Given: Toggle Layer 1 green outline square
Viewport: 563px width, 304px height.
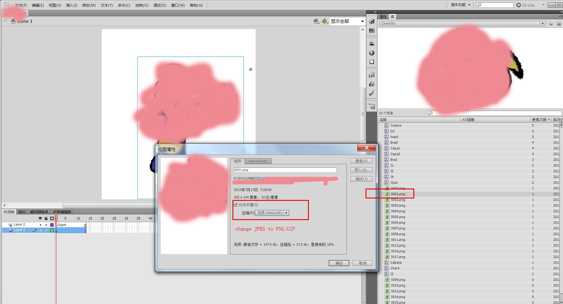Looking at the screenshot, I should pos(52,230).
